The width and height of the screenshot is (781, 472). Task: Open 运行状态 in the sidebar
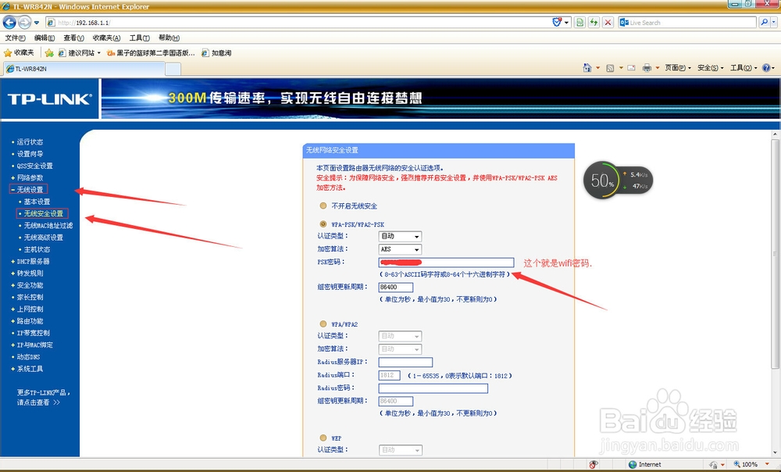30,142
